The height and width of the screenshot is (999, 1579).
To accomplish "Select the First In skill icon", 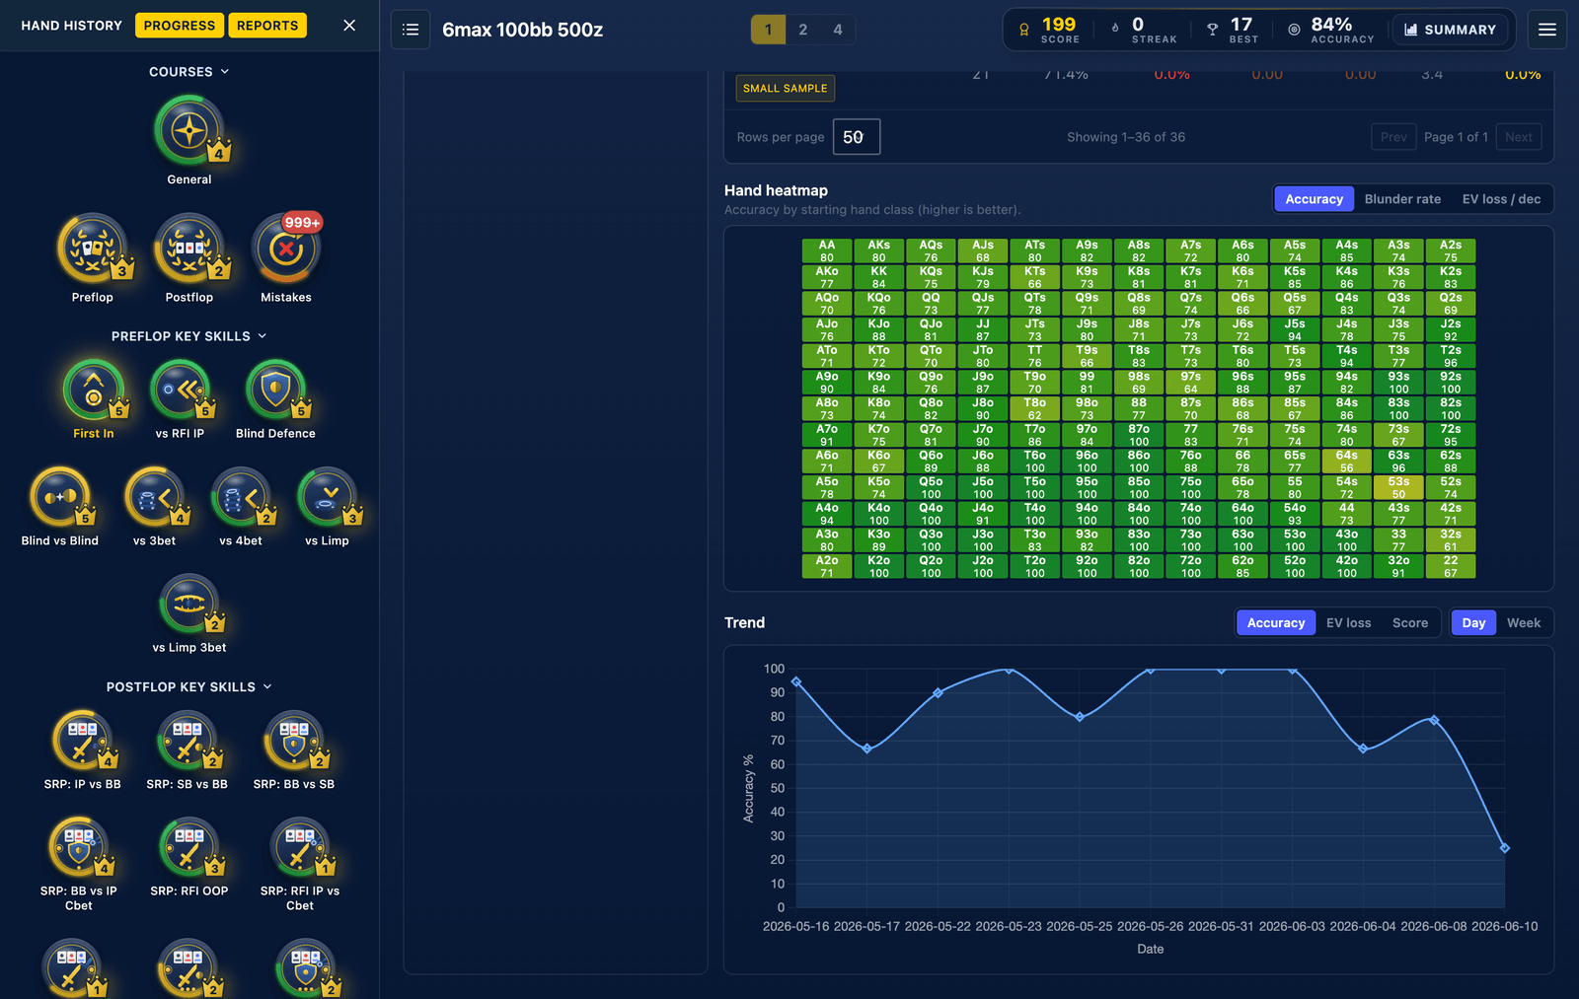I will click(x=93, y=390).
